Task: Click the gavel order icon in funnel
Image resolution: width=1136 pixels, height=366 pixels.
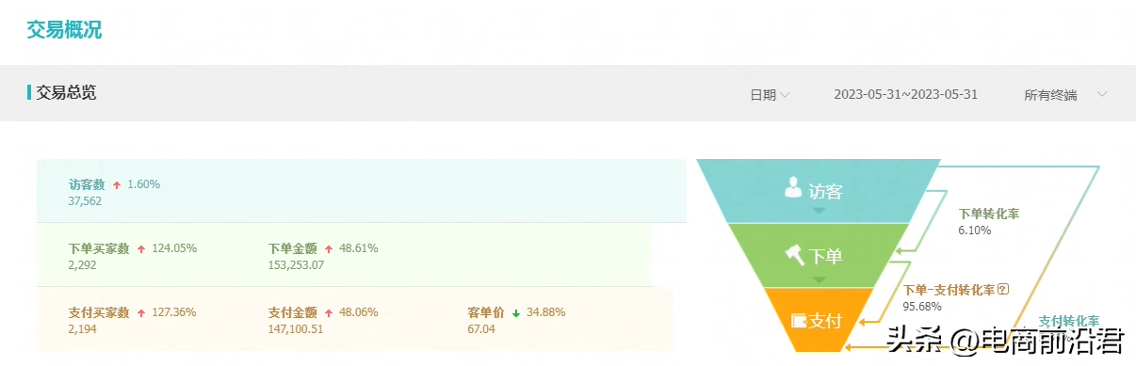Action: (x=794, y=254)
